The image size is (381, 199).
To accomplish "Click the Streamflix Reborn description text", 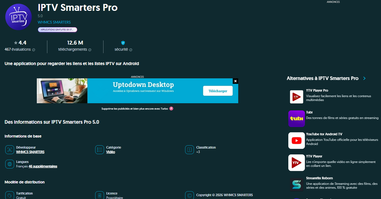I will point(342,186).
